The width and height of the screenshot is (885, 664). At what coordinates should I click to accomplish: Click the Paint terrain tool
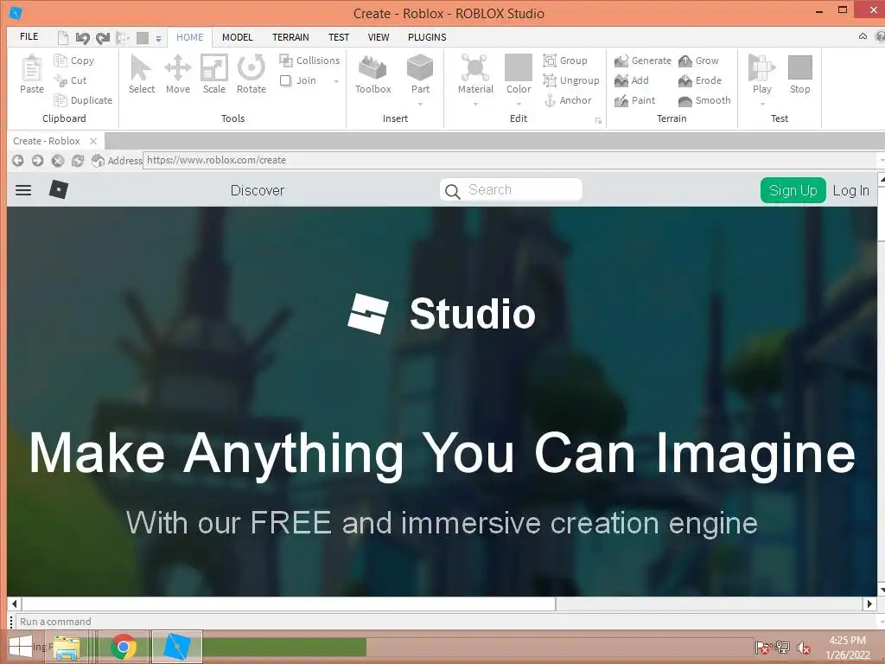pos(635,100)
